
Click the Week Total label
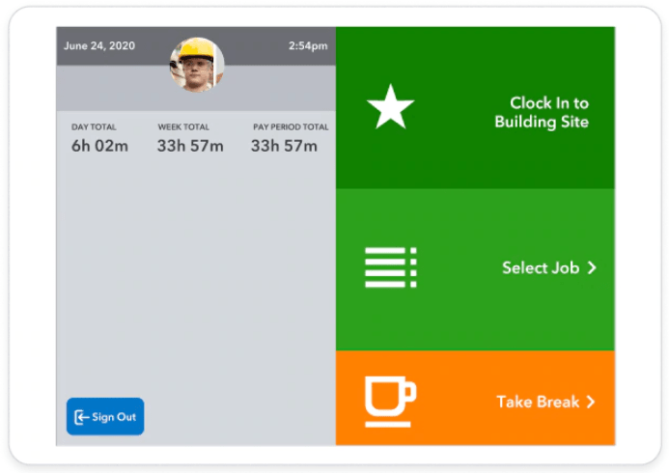(183, 127)
